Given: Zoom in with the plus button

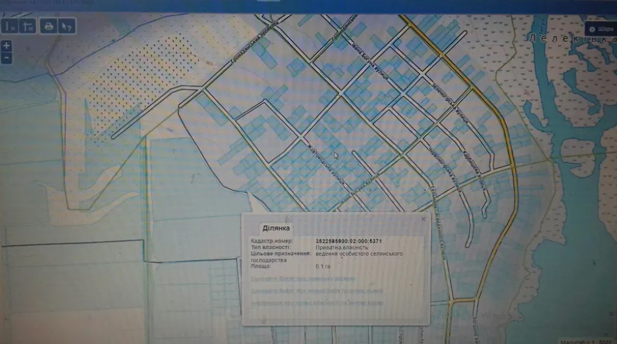Looking at the screenshot, I should (6, 46).
